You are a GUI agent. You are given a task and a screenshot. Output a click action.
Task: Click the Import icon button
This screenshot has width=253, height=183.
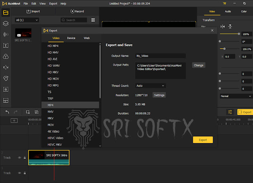[x=33, y=11]
